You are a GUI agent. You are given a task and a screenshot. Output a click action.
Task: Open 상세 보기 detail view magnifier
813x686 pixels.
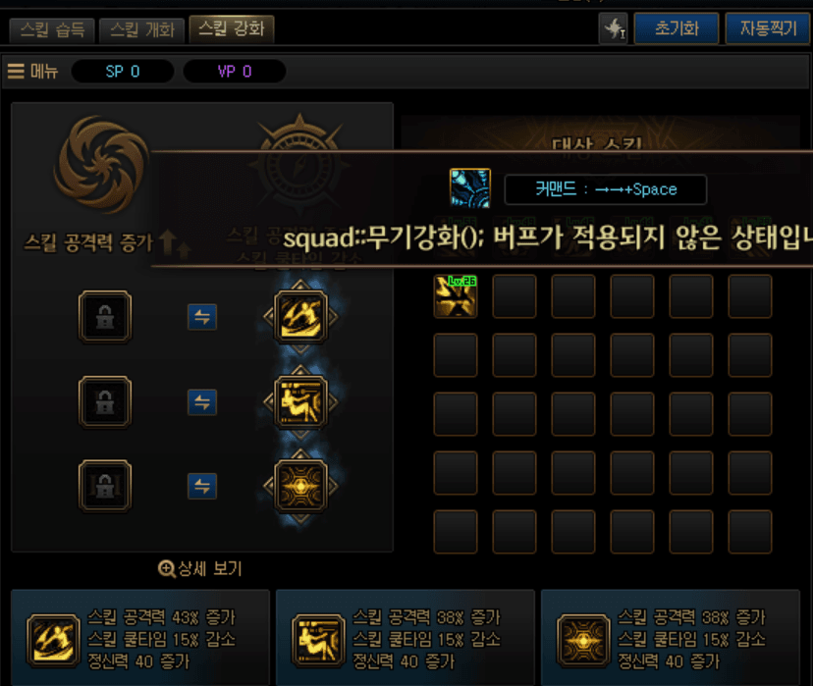200,568
